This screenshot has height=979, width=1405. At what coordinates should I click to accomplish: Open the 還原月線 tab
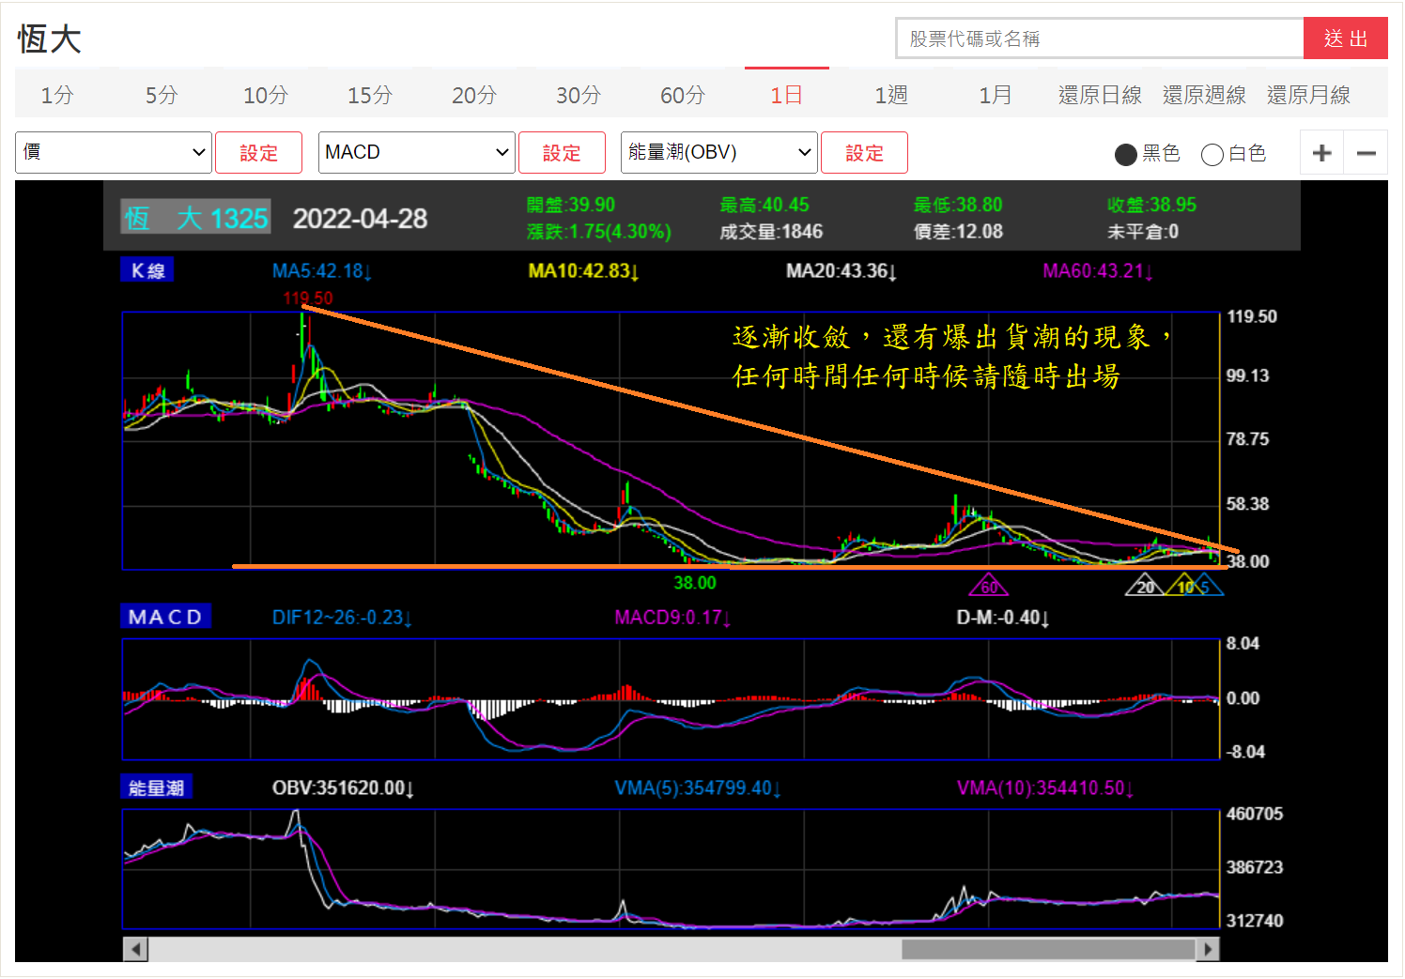pos(1308,95)
